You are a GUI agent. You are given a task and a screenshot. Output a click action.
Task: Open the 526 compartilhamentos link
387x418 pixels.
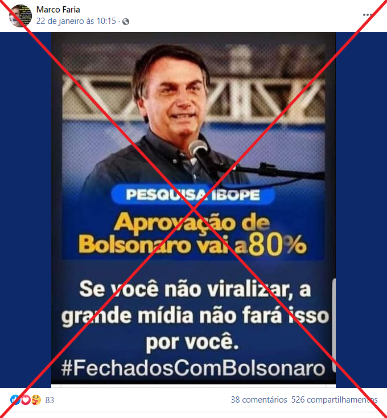tap(334, 400)
